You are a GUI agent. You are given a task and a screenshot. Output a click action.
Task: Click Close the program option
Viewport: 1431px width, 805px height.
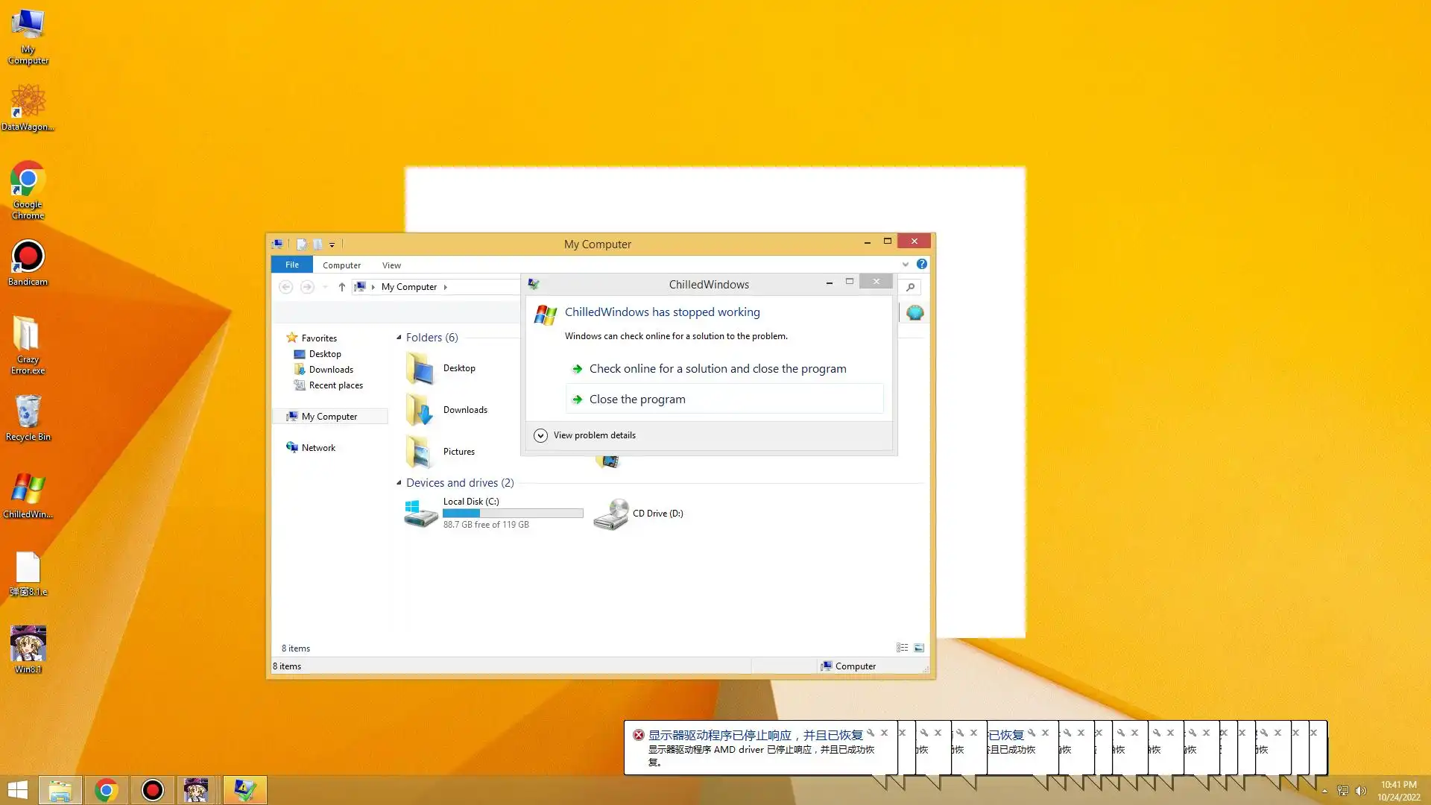[637, 400]
